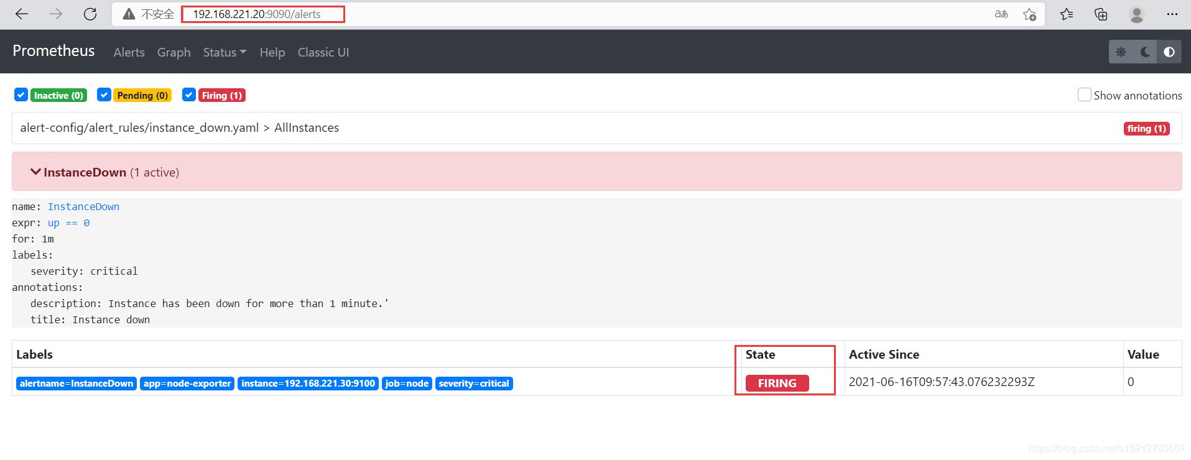Screen dimensions: 1191x460
Task: Switch to the light theme sun icon
Action: 1121,52
